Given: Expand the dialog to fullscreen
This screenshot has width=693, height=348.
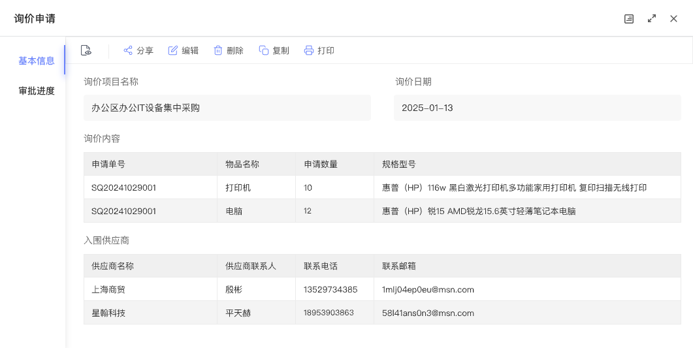Looking at the screenshot, I should pos(652,19).
